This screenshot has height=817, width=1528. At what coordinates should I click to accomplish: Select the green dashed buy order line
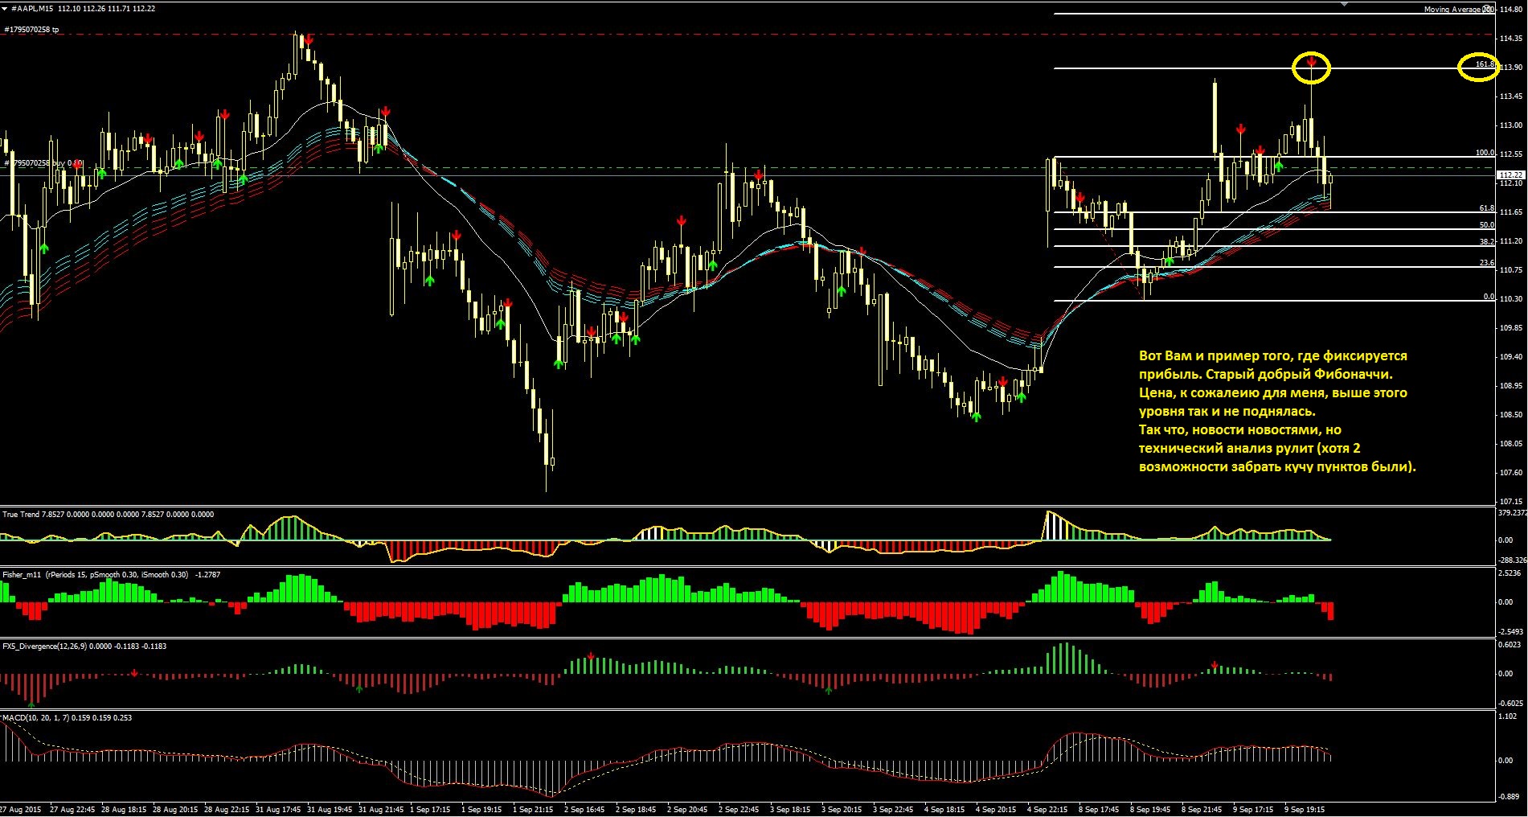pyautogui.click(x=748, y=168)
